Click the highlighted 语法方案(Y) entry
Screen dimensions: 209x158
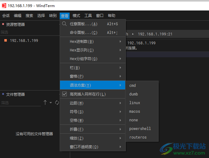(x=93, y=85)
